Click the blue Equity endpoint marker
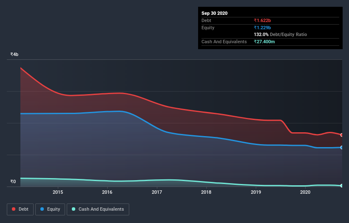349x223 pixels. click(x=342, y=148)
